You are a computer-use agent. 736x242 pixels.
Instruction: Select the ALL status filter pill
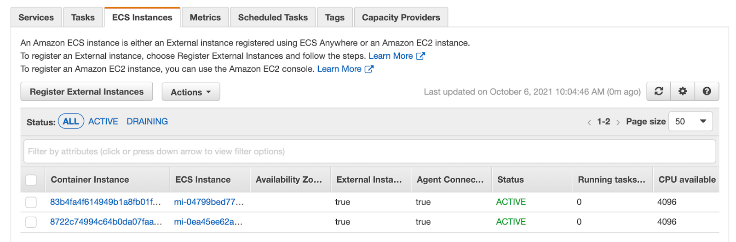pyautogui.click(x=71, y=122)
